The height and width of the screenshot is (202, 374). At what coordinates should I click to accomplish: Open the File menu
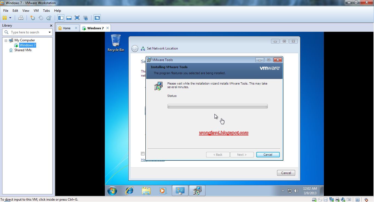[6, 11]
